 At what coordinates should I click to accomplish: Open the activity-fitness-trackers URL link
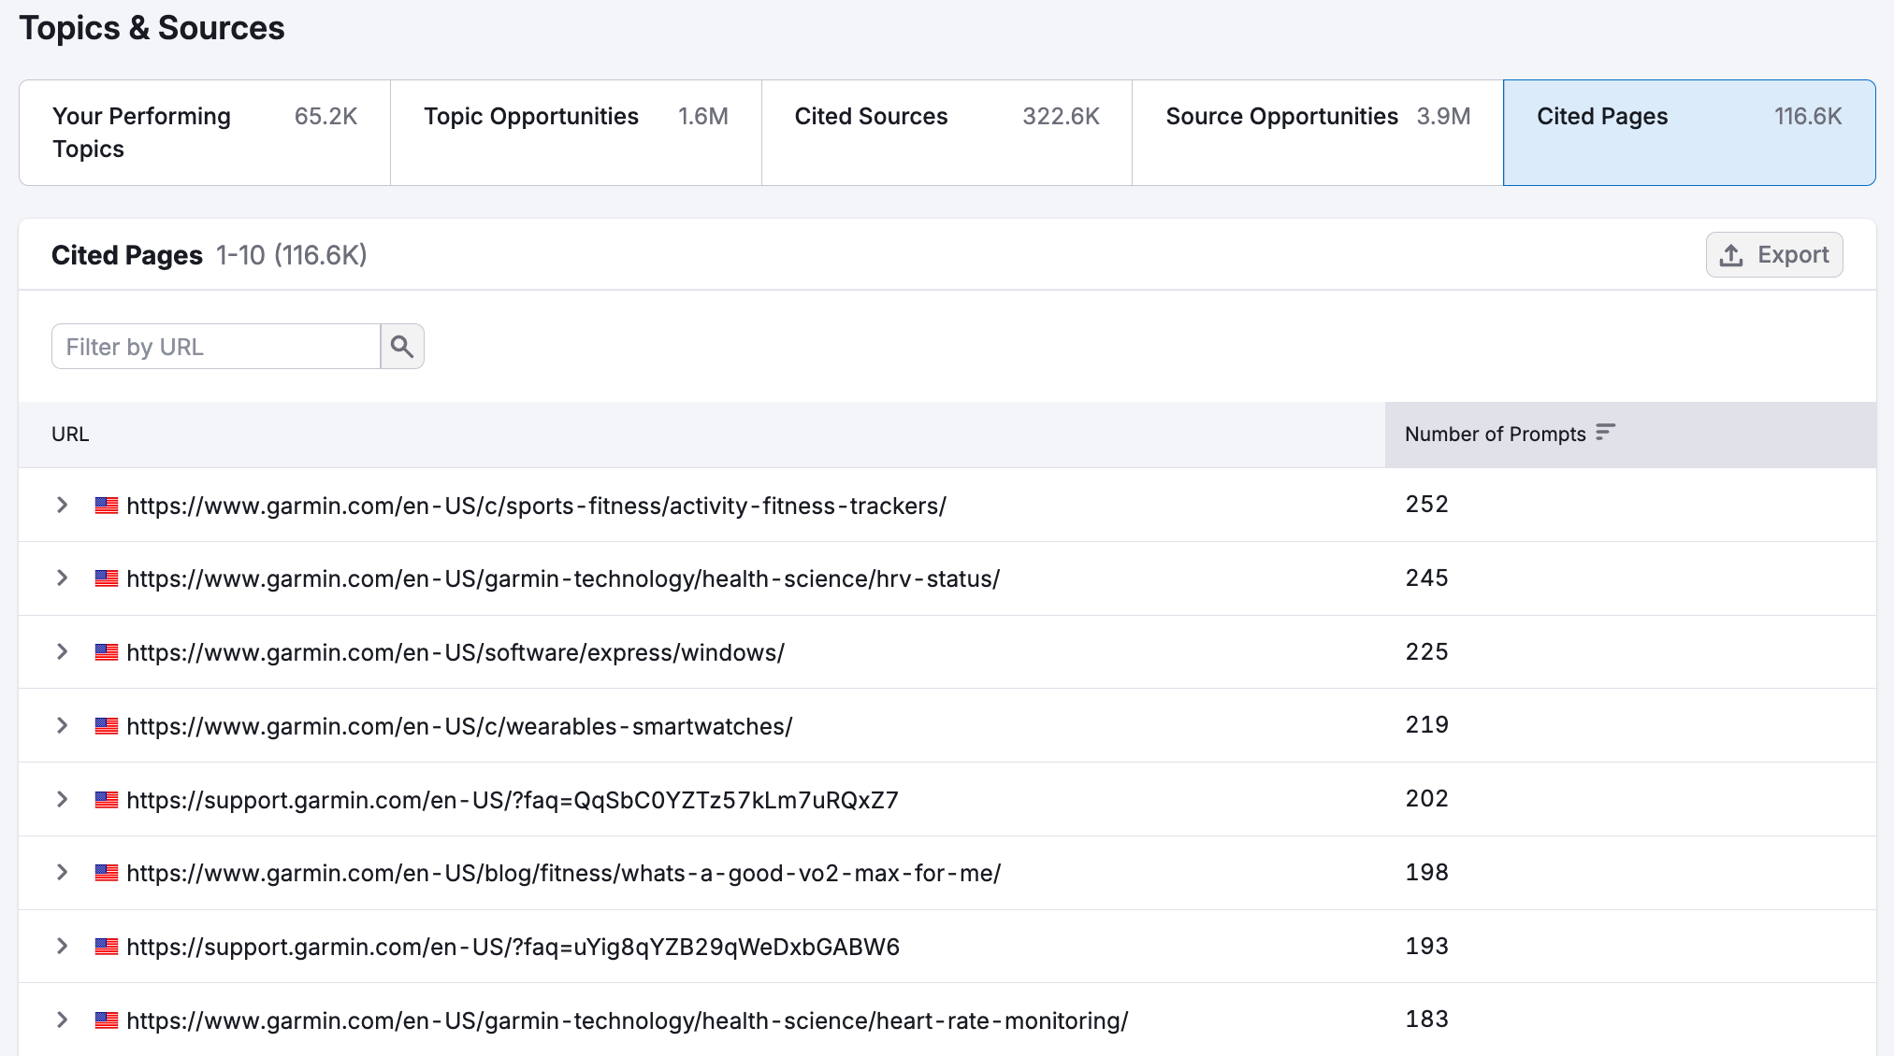coord(536,506)
